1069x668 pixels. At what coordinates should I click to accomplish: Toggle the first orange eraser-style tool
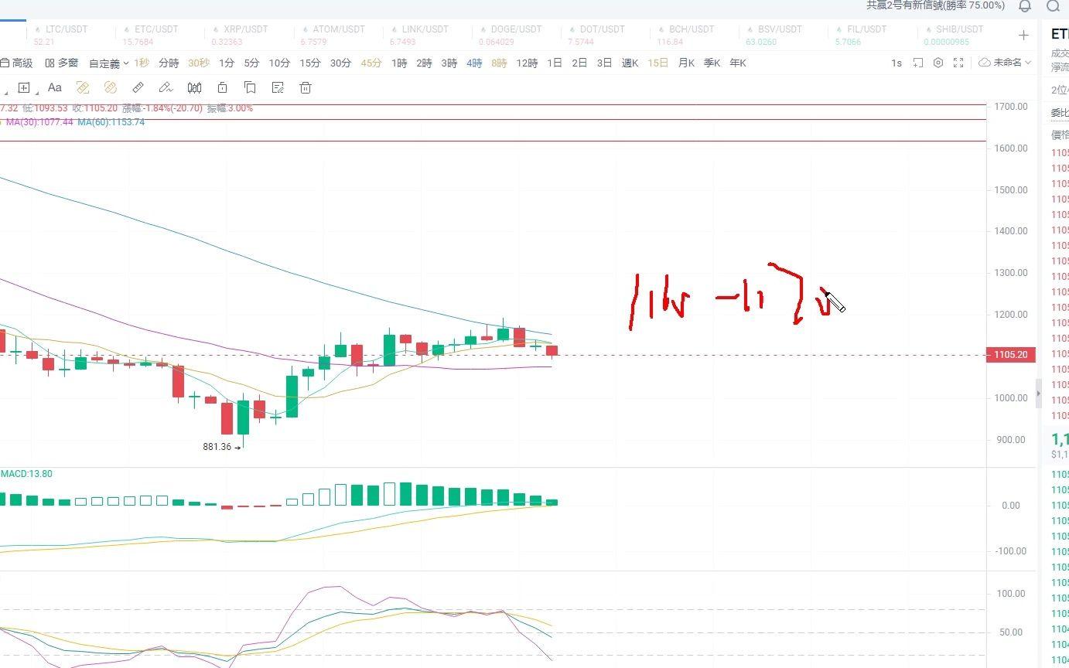click(x=83, y=87)
